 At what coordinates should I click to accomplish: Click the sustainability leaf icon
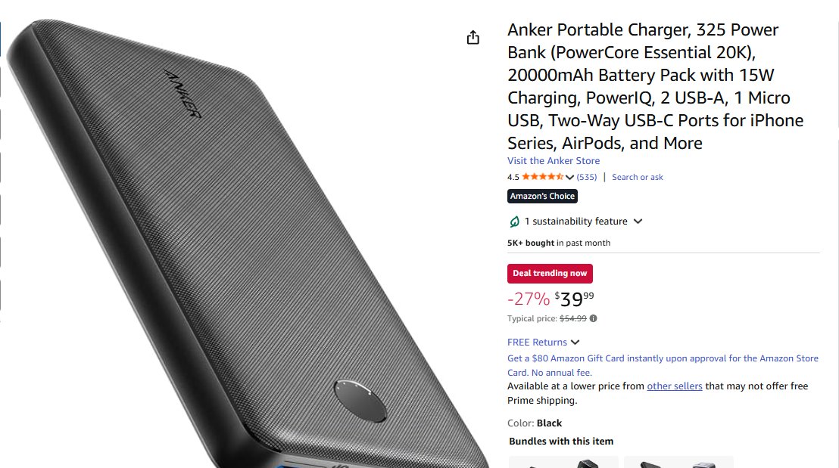click(513, 222)
